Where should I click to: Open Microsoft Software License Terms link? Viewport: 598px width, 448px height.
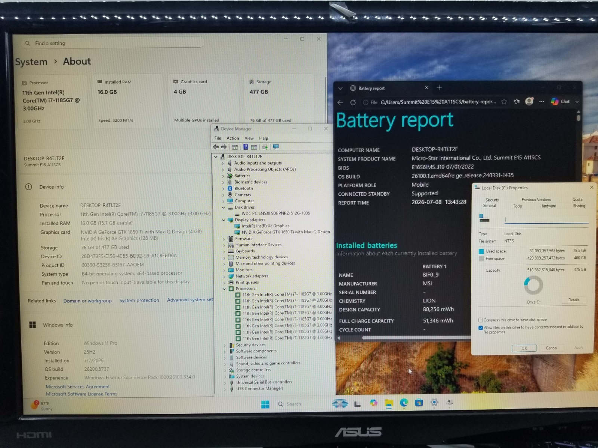[x=81, y=394]
